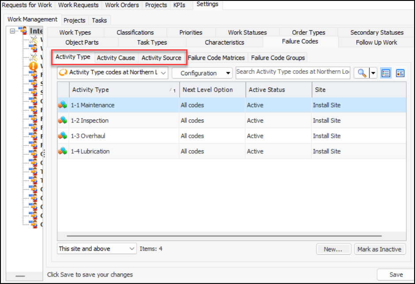Switch to Task Types tab

click(152, 42)
